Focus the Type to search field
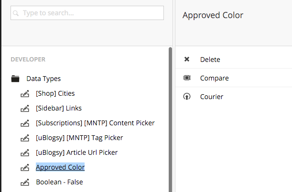 pos(87,13)
